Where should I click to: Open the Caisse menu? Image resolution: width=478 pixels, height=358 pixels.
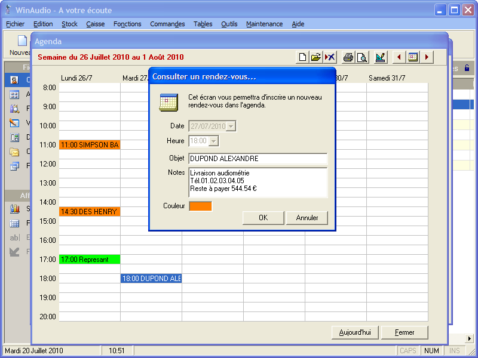pos(95,24)
